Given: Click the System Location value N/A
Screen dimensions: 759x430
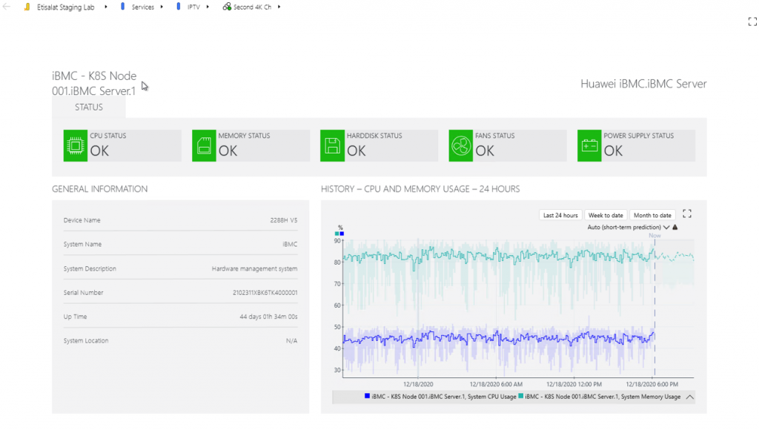Looking at the screenshot, I should [291, 341].
